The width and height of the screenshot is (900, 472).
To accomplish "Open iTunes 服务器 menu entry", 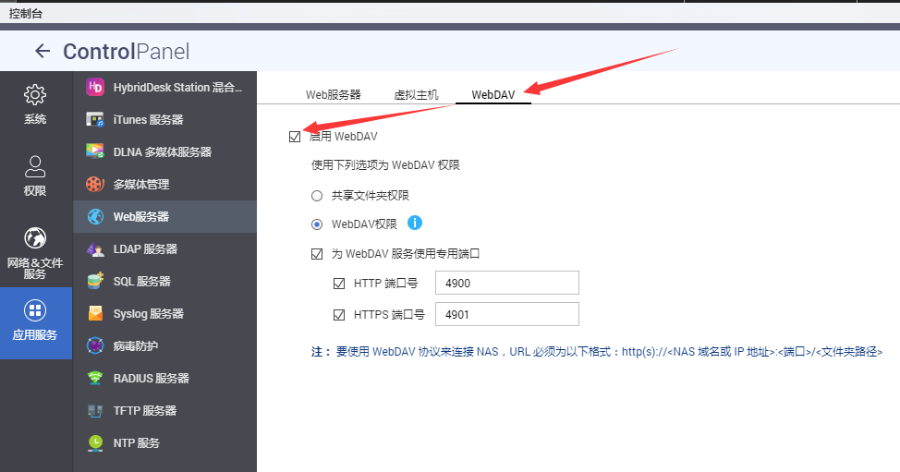I will (x=164, y=119).
